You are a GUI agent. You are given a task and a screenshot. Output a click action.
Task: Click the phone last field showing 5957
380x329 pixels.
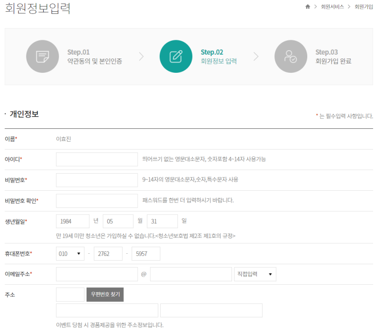click(x=146, y=254)
